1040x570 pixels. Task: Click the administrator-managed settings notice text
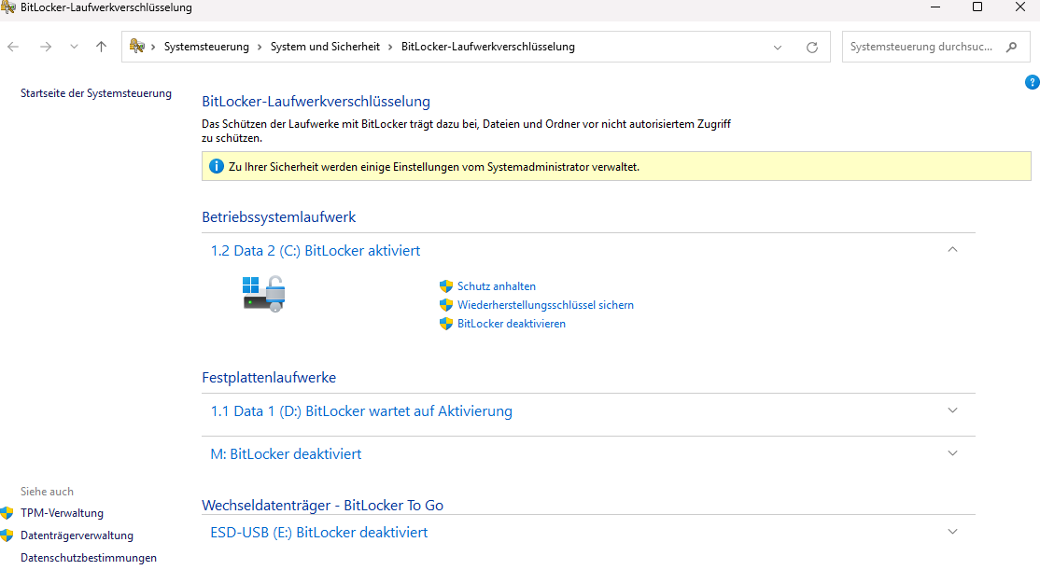(434, 167)
